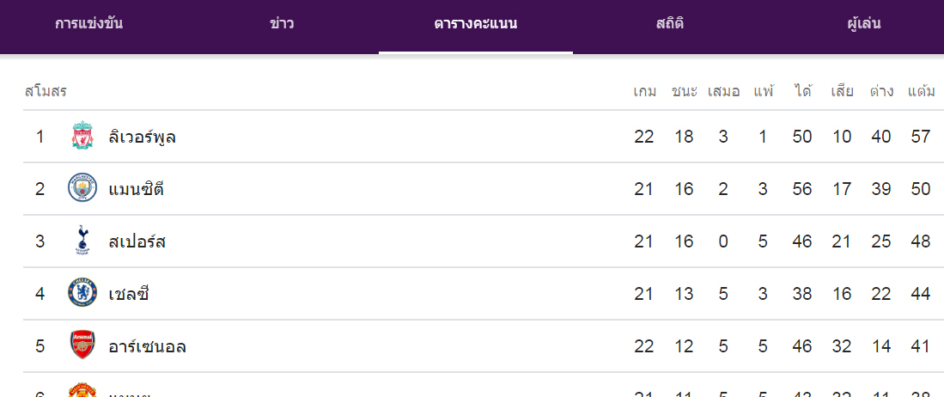
Task: Click the สเปอร์ส team name
Action: coord(137,241)
